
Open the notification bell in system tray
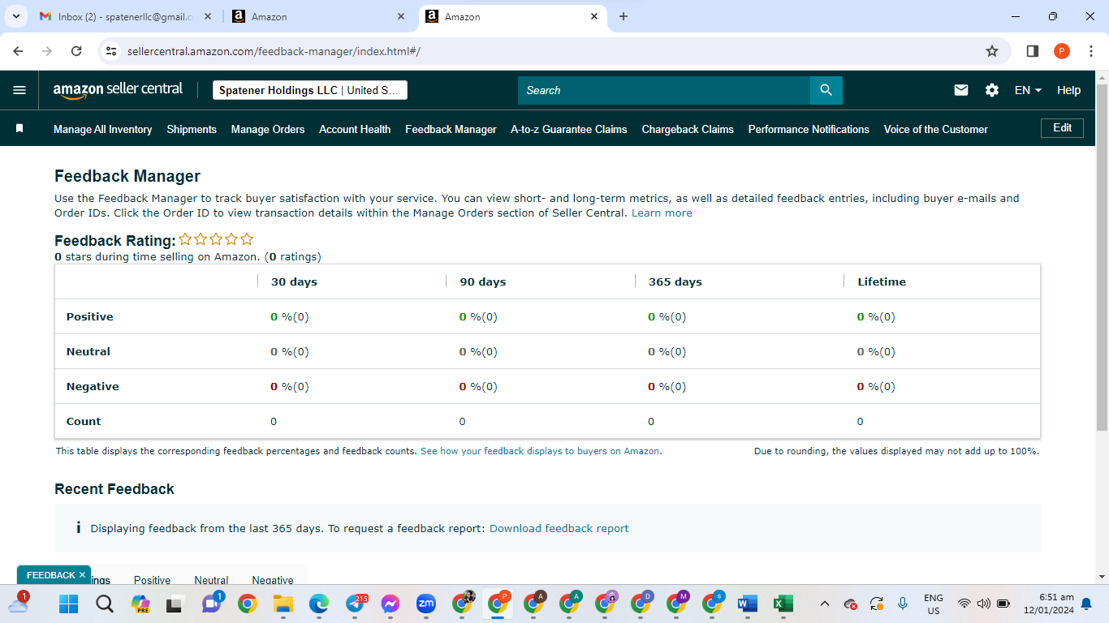click(x=1086, y=604)
